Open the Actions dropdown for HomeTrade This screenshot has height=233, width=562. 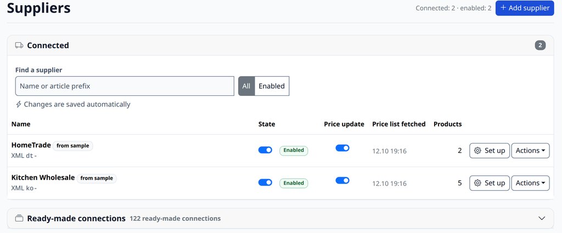[530, 151]
